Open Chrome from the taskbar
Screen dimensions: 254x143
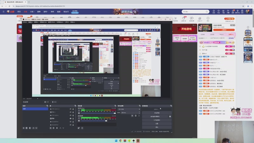click(121, 140)
